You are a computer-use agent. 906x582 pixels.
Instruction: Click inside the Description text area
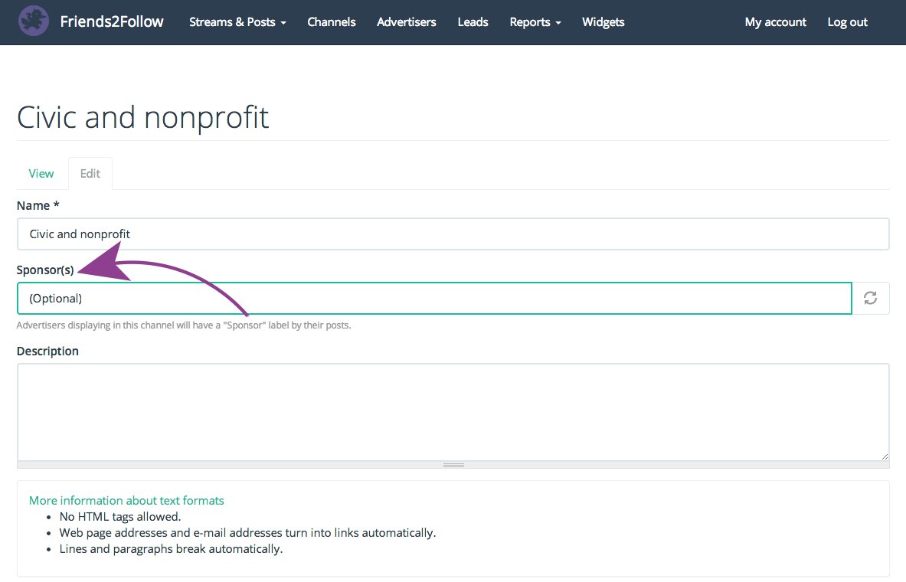[x=453, y=412]
